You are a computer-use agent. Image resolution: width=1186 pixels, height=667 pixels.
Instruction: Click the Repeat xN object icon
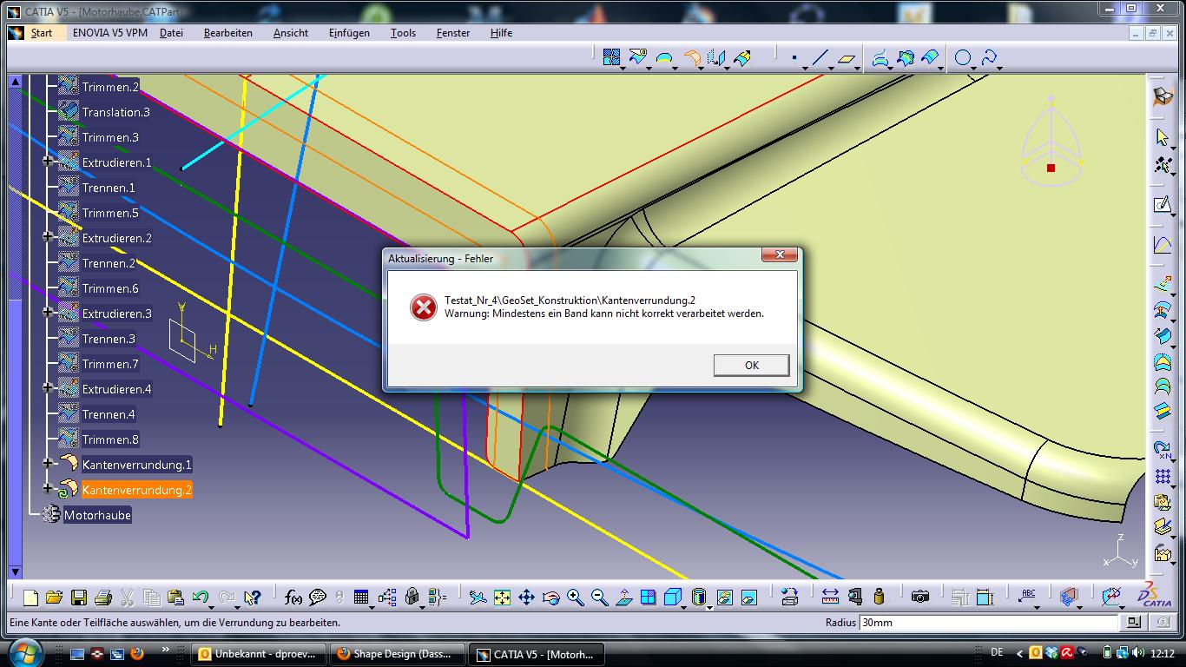click(x=1163, y=451)
